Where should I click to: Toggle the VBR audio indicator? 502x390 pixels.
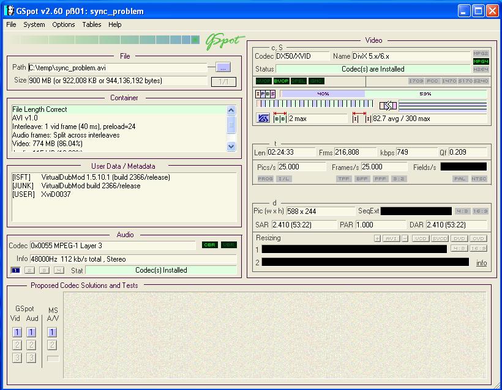click(x=228, y=245)
